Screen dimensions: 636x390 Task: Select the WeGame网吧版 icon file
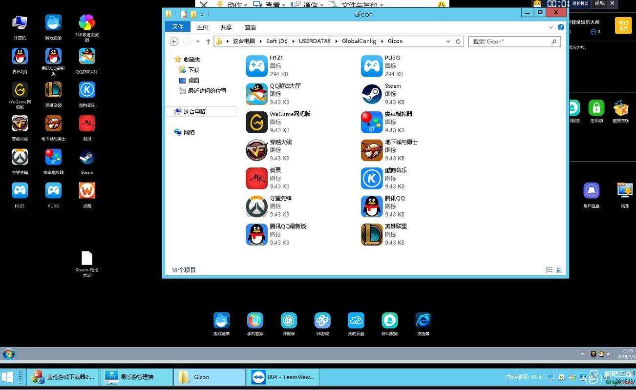click(x=278, y=122)
